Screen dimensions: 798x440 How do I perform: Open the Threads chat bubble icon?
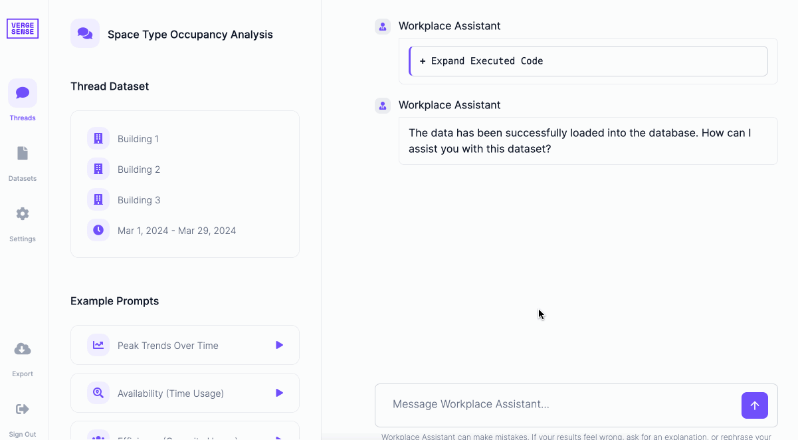coord(23,93)
